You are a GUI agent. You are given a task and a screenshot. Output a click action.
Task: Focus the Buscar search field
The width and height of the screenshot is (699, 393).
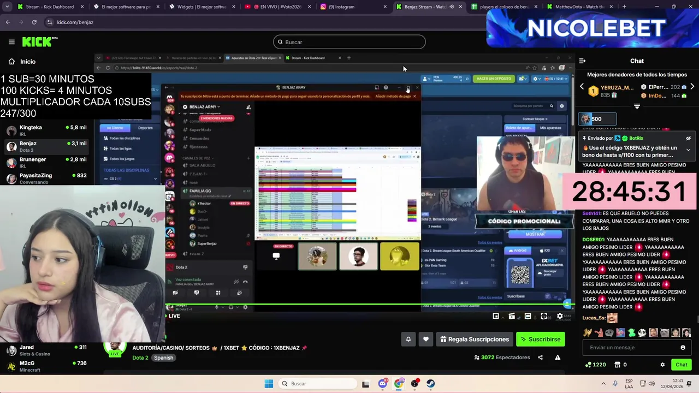point(349,42)
